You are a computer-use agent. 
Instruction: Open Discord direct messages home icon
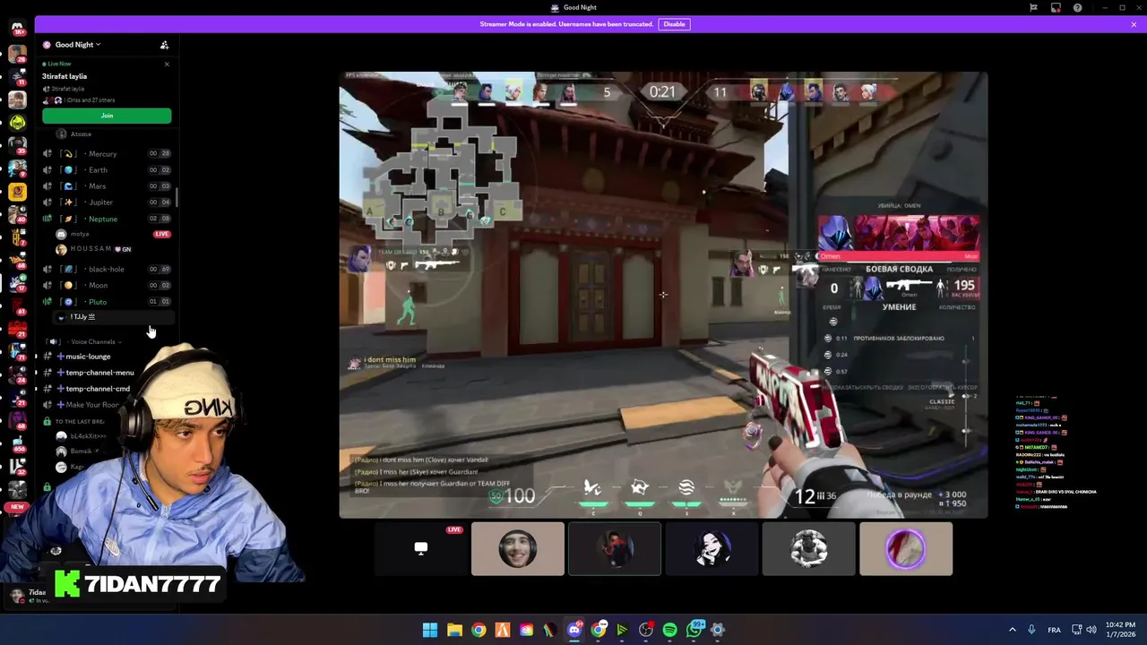(x=17, y=29)
